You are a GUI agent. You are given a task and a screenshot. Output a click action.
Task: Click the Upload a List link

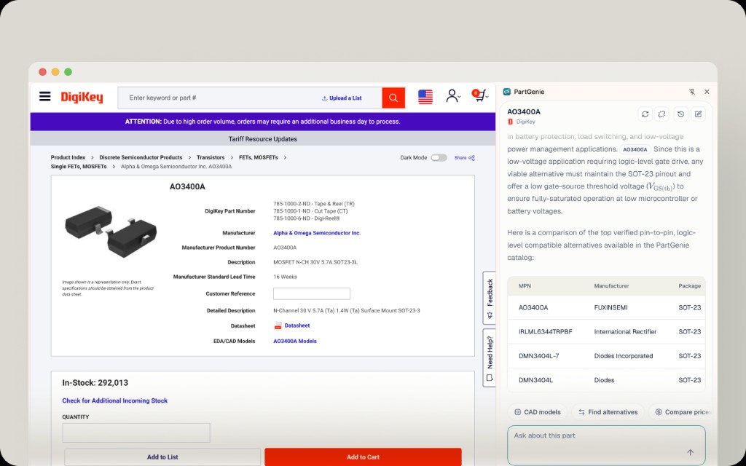pos(342,98)
